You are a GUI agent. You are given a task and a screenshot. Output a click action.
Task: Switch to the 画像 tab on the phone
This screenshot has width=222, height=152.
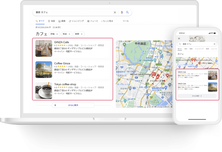click(x=191, y=49)
